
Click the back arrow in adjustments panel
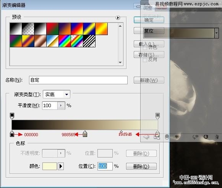(x=146, y=137)
